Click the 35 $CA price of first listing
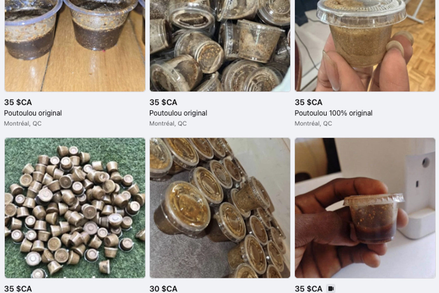This screenshot has width=439, height=293. point(18,102)
